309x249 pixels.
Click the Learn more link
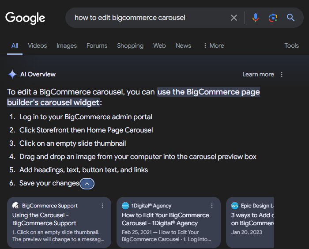[x=258, y=75]
